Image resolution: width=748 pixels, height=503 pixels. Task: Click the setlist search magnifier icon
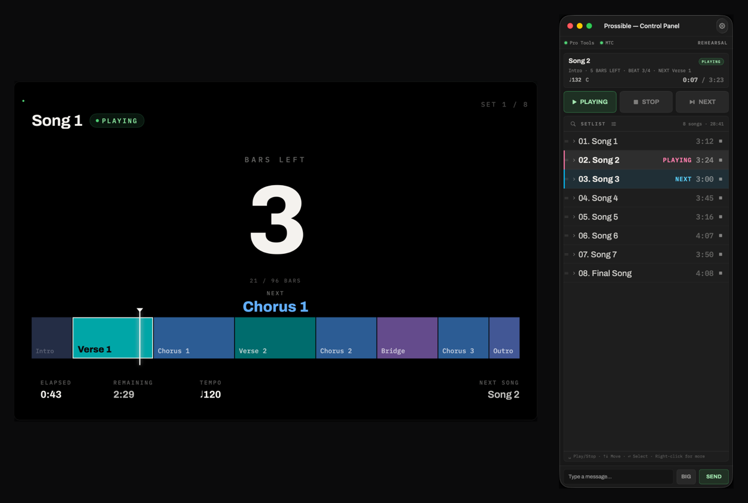573,124
